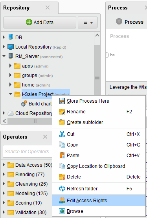Click the Store Process Here floppy disk icon
Screen dimensions: 147x218
pyautogui.click(x=62, y=101)
